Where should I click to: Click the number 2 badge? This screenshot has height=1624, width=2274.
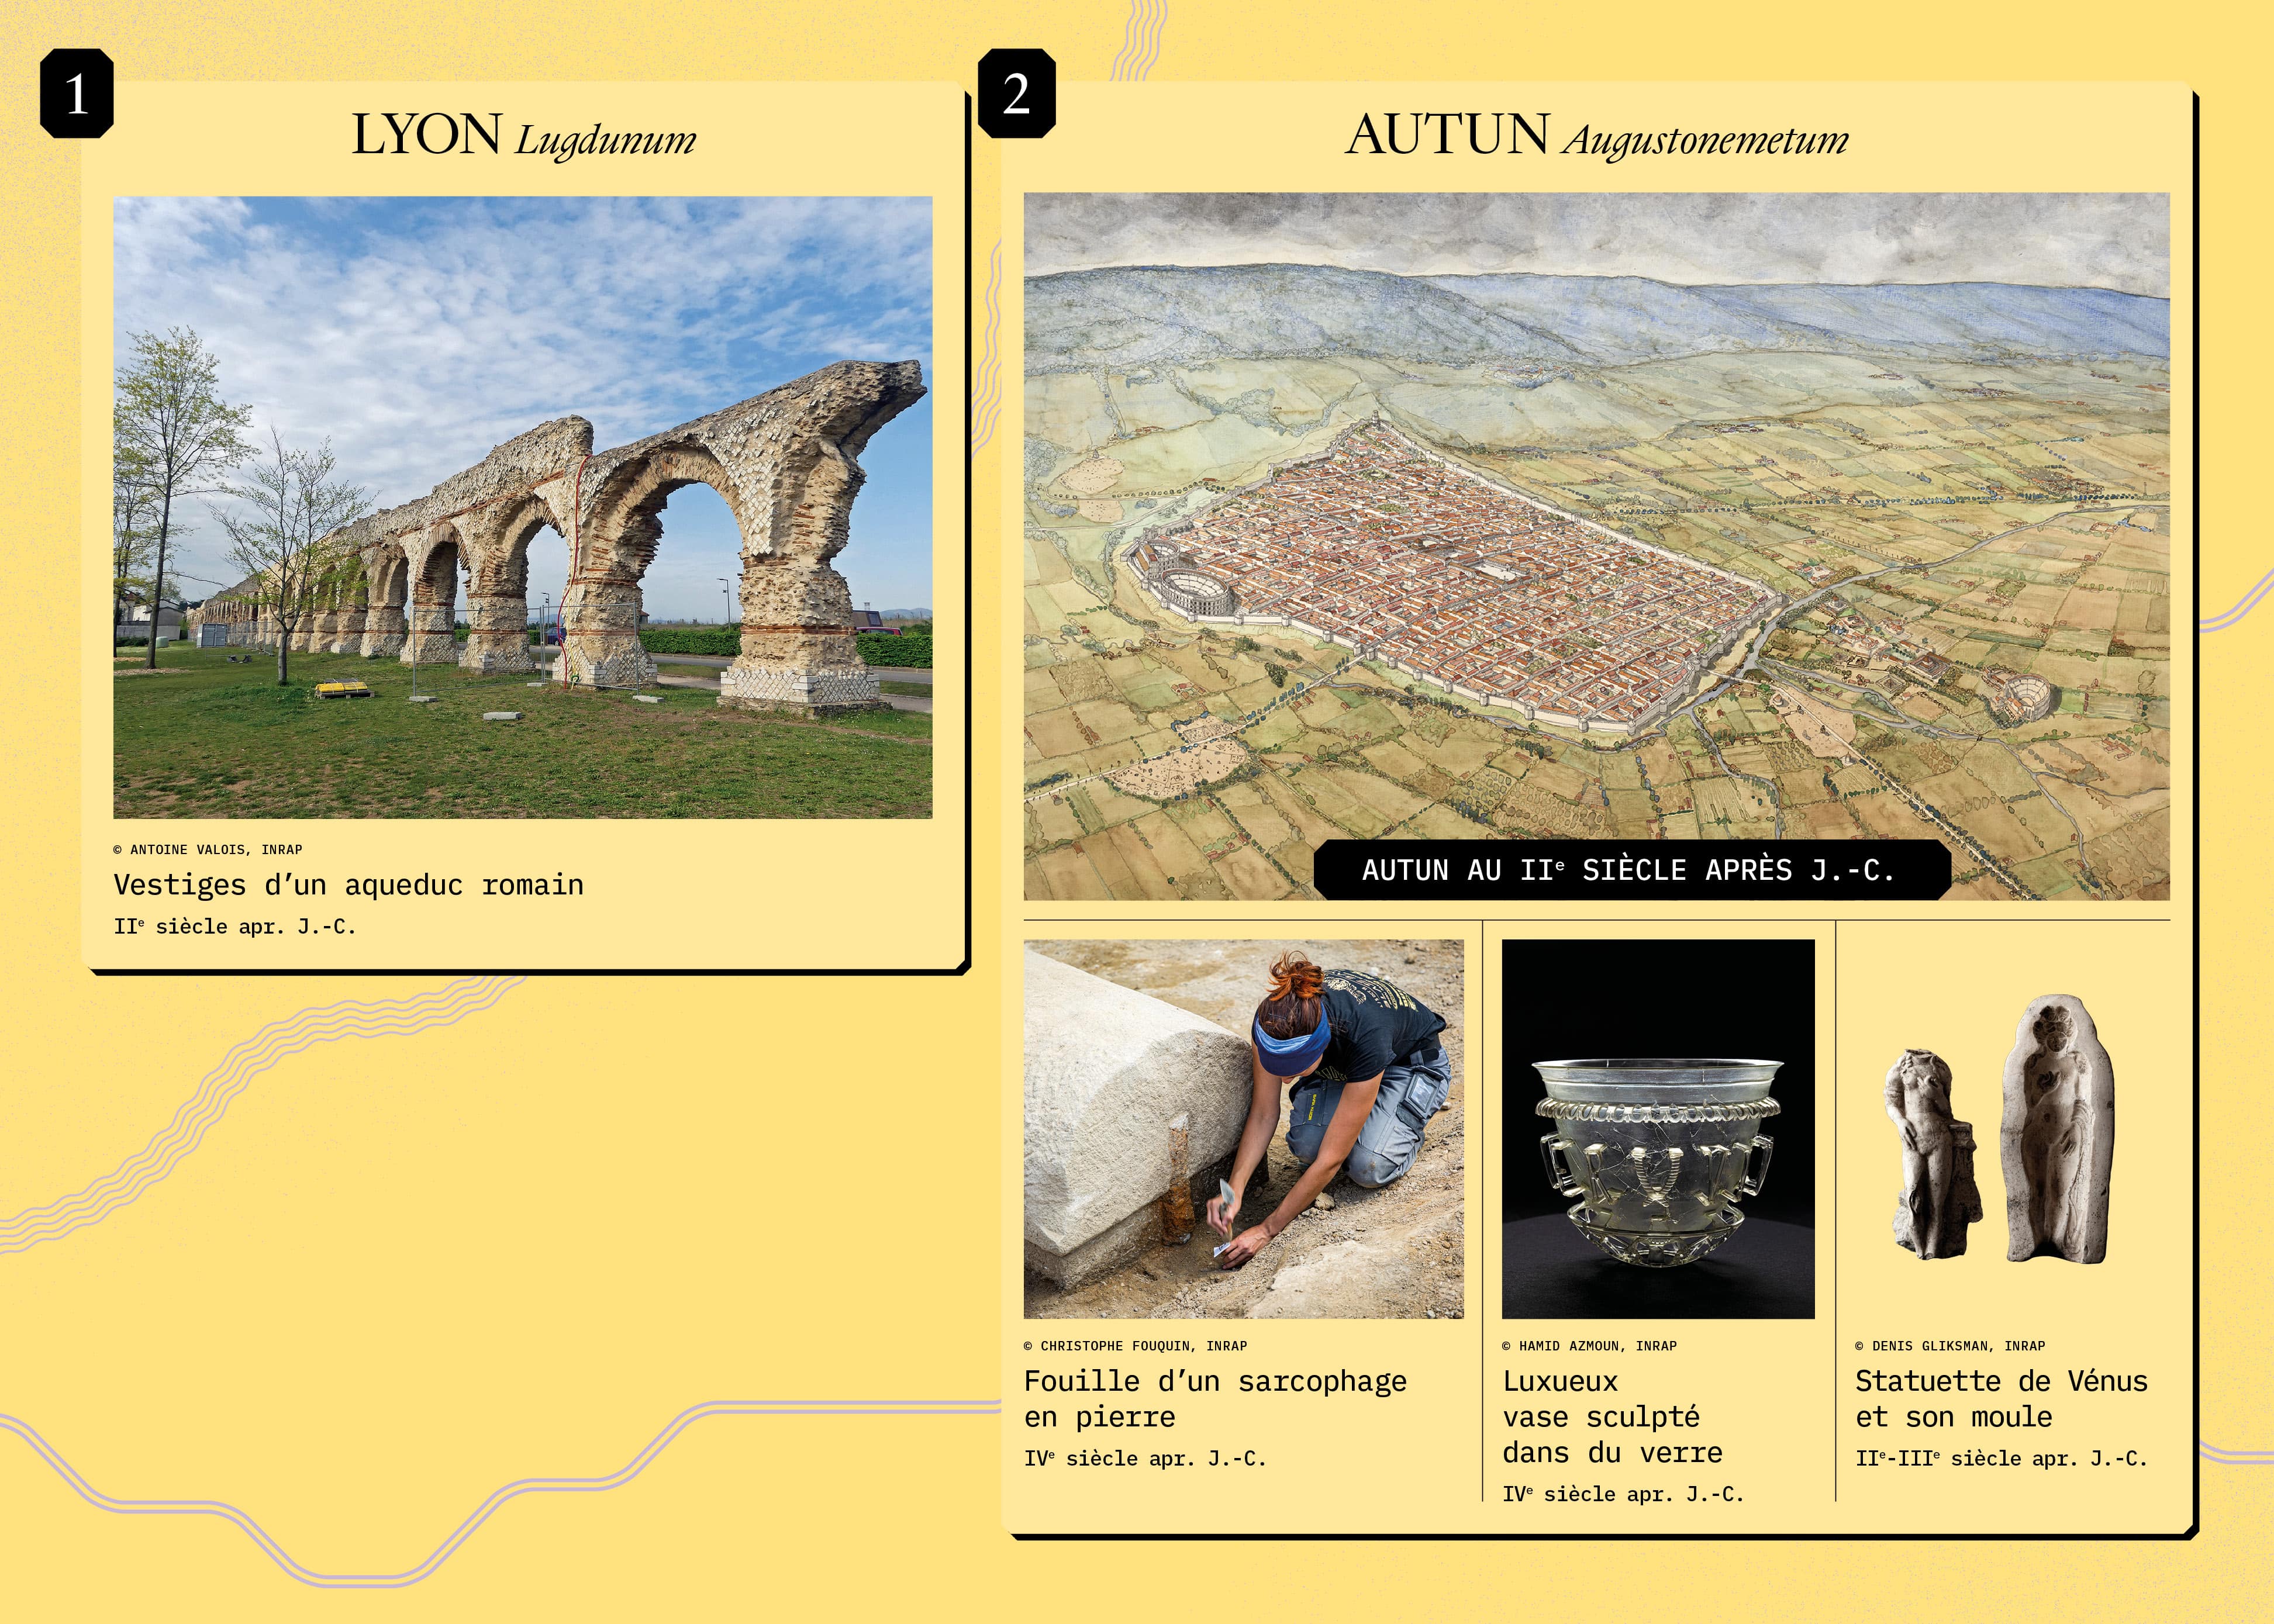(1016, 93)
